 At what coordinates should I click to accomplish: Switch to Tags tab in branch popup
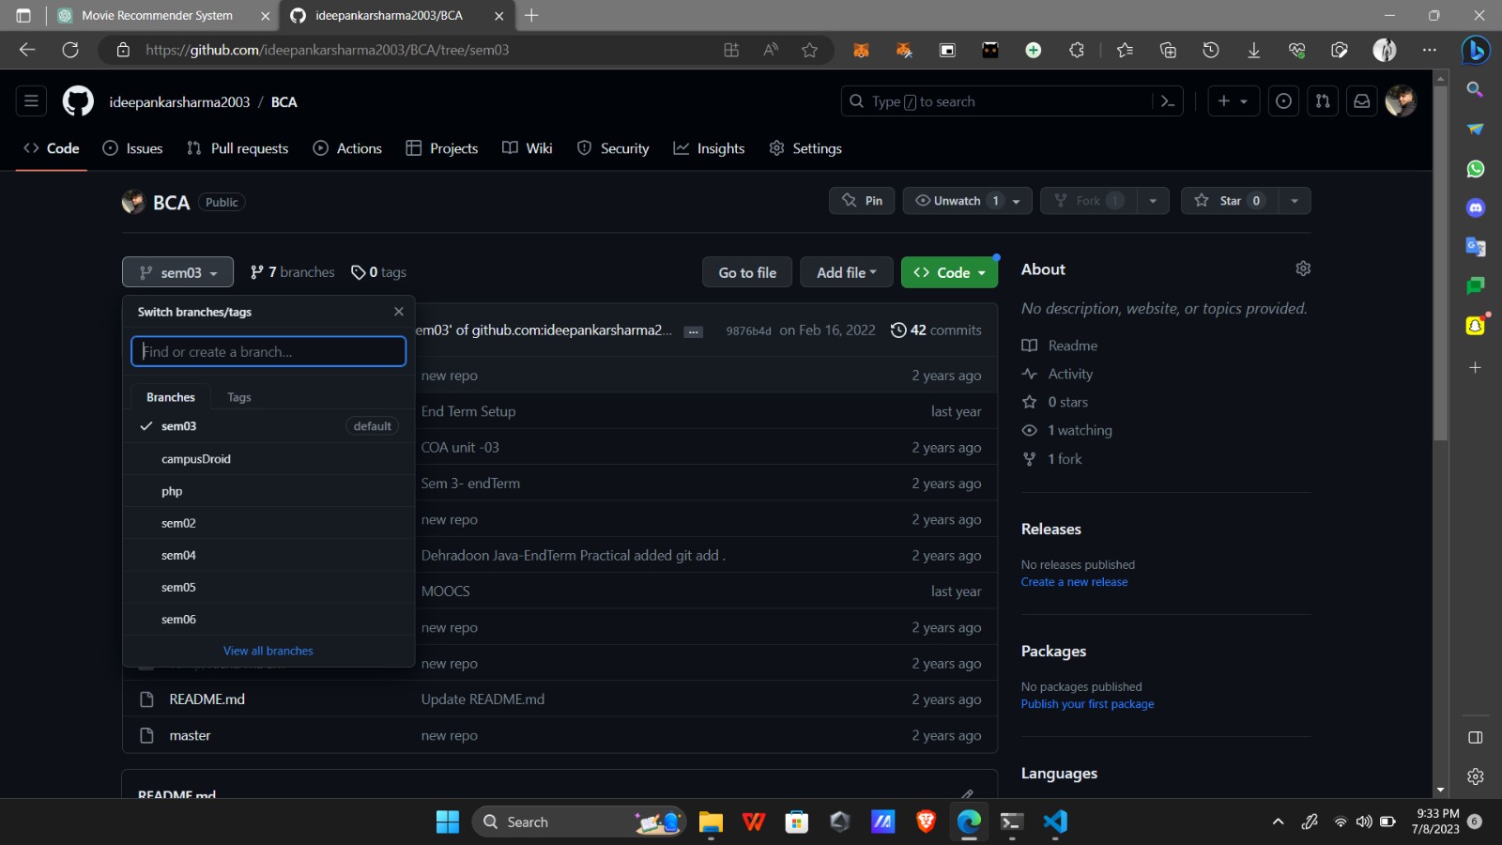point(239,397)
